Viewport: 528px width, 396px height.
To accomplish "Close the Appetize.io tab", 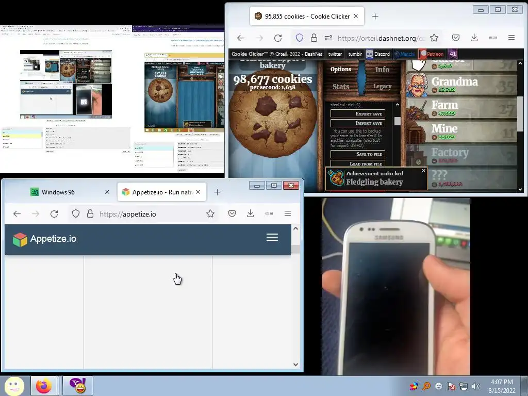I will (198, 192).
